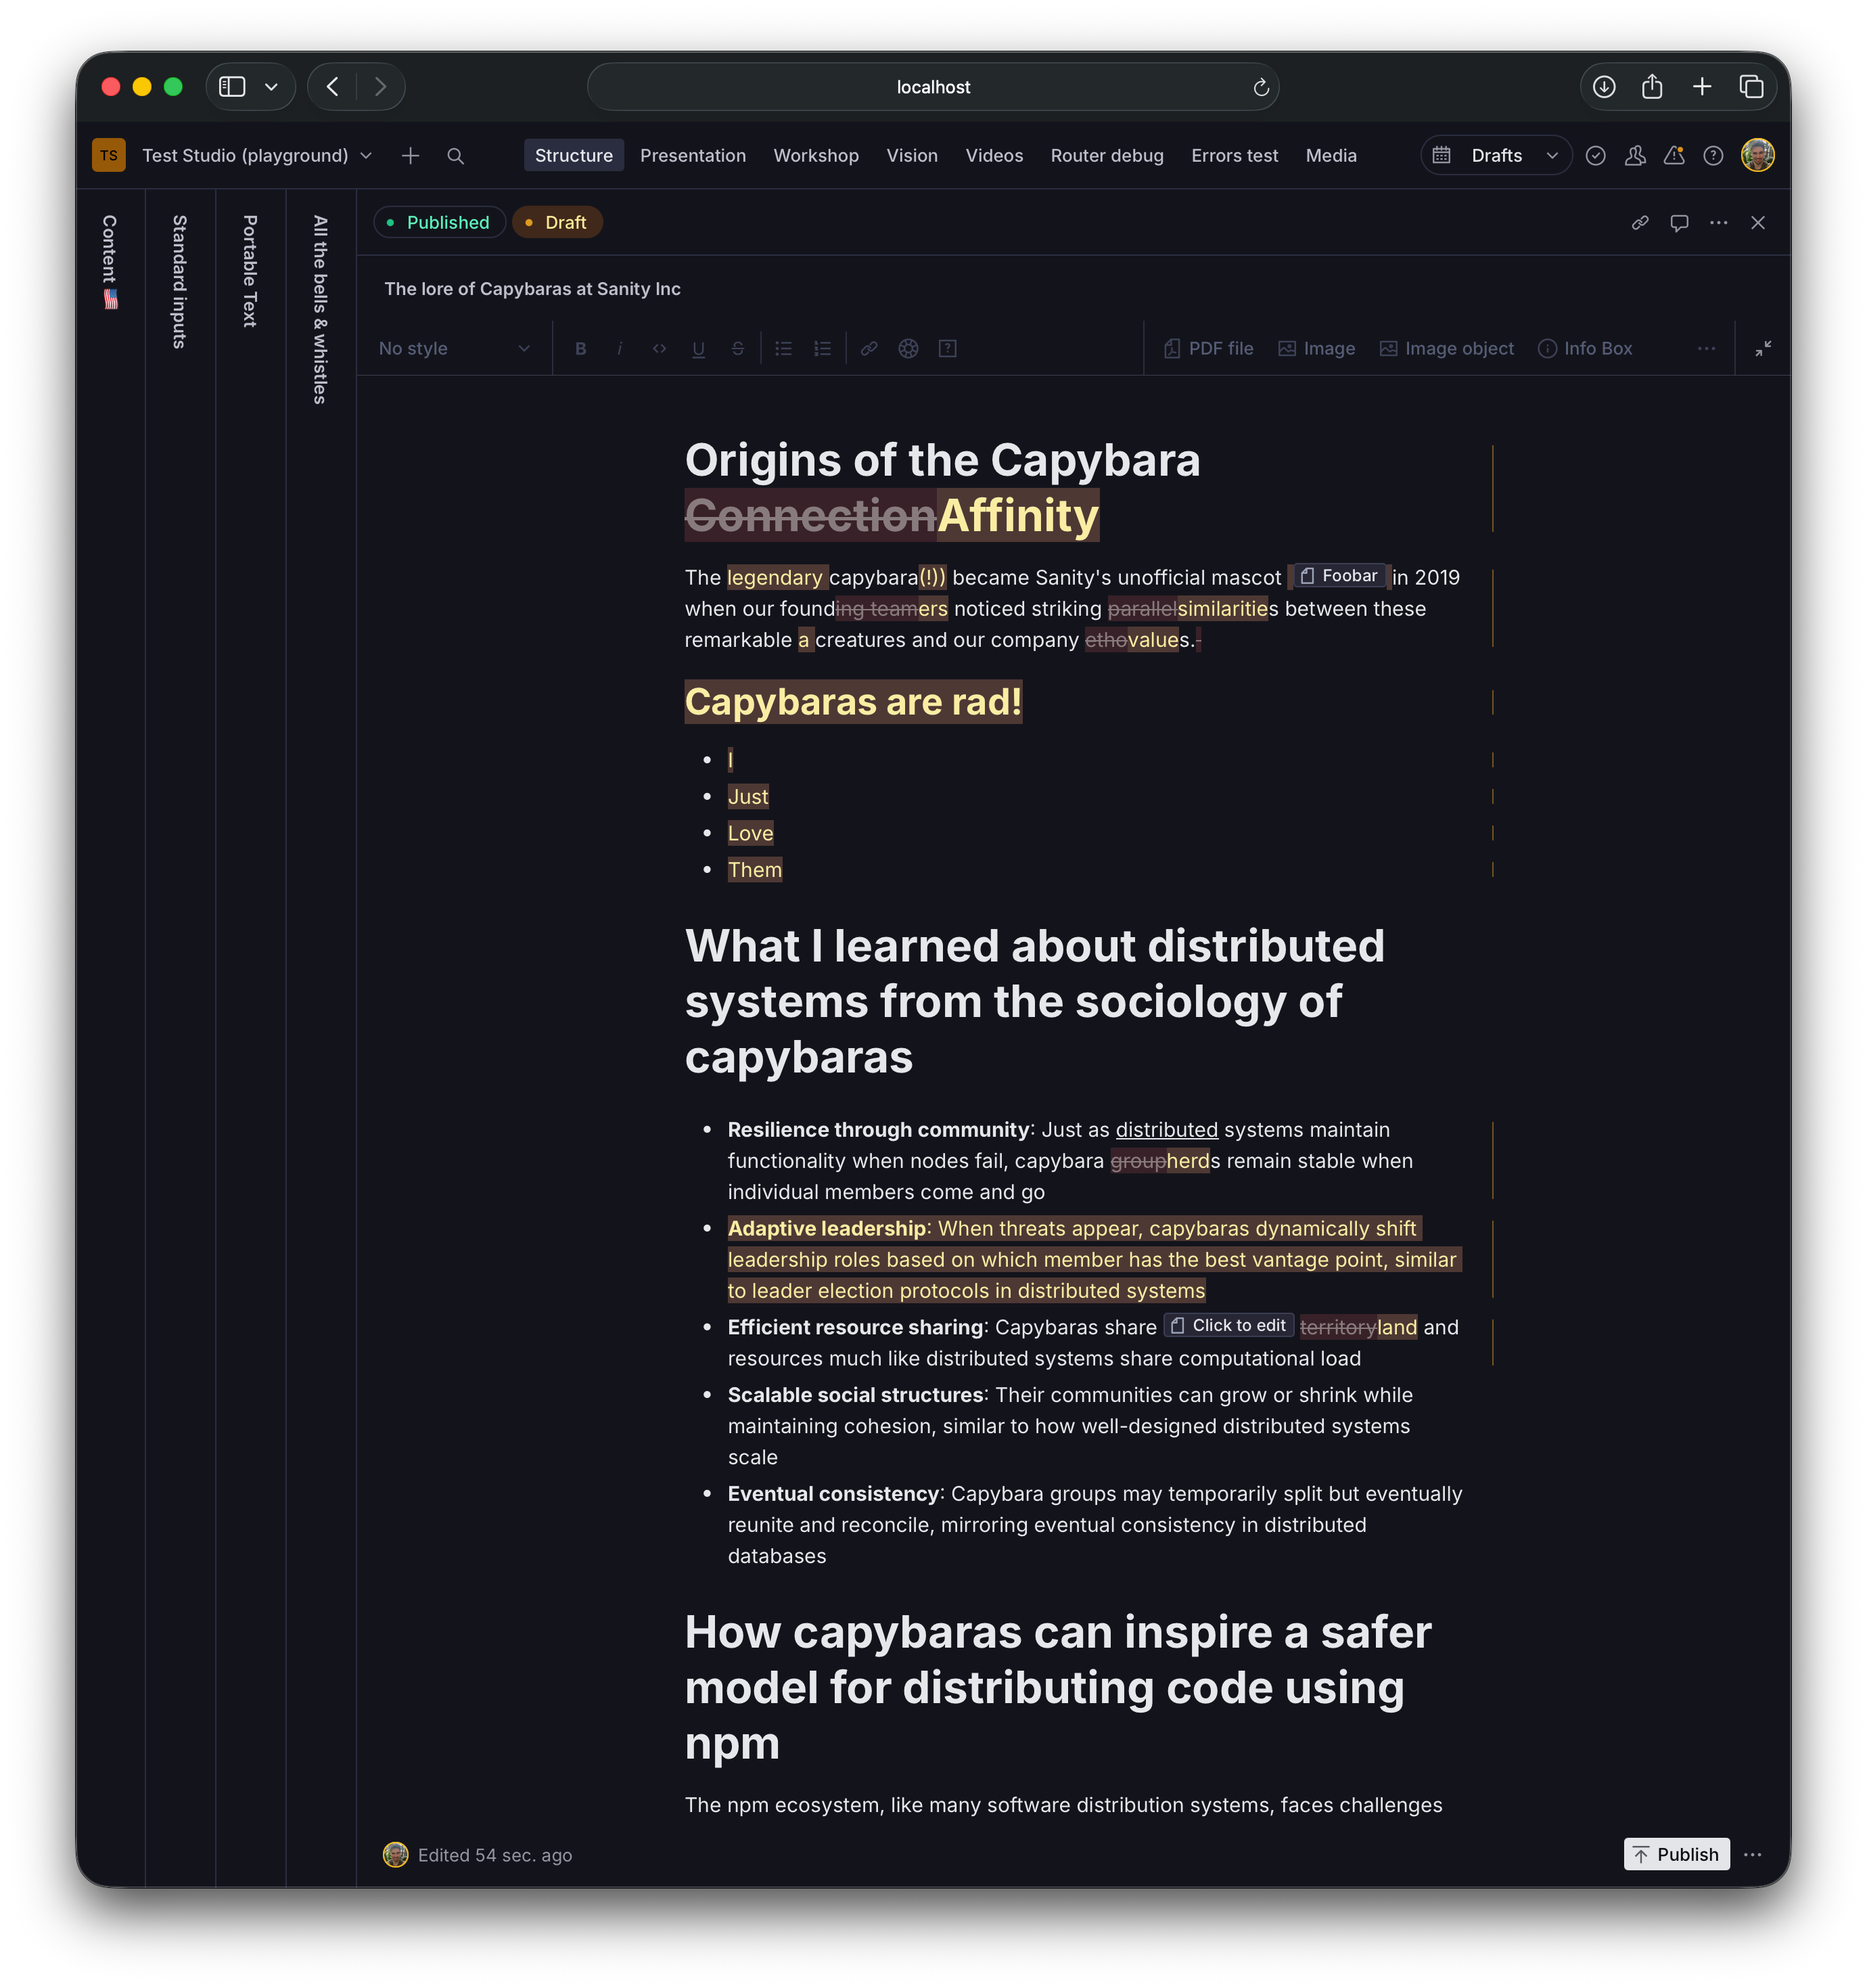Collapse the fullscreen editor
Image resolution: width=1867 pixels, height=1988 pixels.
[x=1763, y=348]
